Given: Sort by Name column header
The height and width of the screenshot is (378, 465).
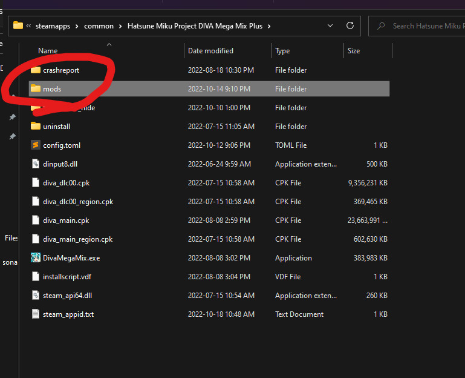Looking at the screenshot, I should 48,51.
